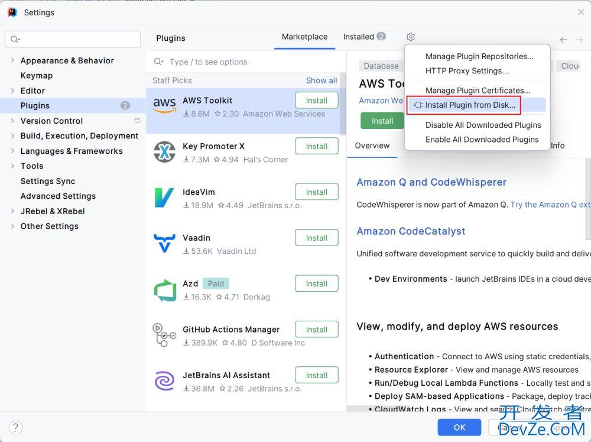Click the GitHub Actions Manager plugin logo
The width and height of the screenshot is (591, 442).
tap(164, 335)
